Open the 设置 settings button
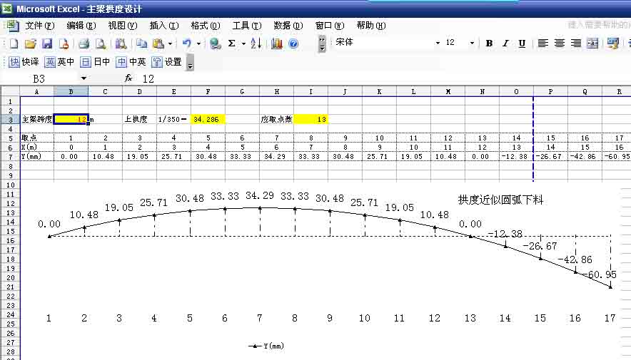The height and width of the screenshot is (360, 631). [x=166, y=62]
